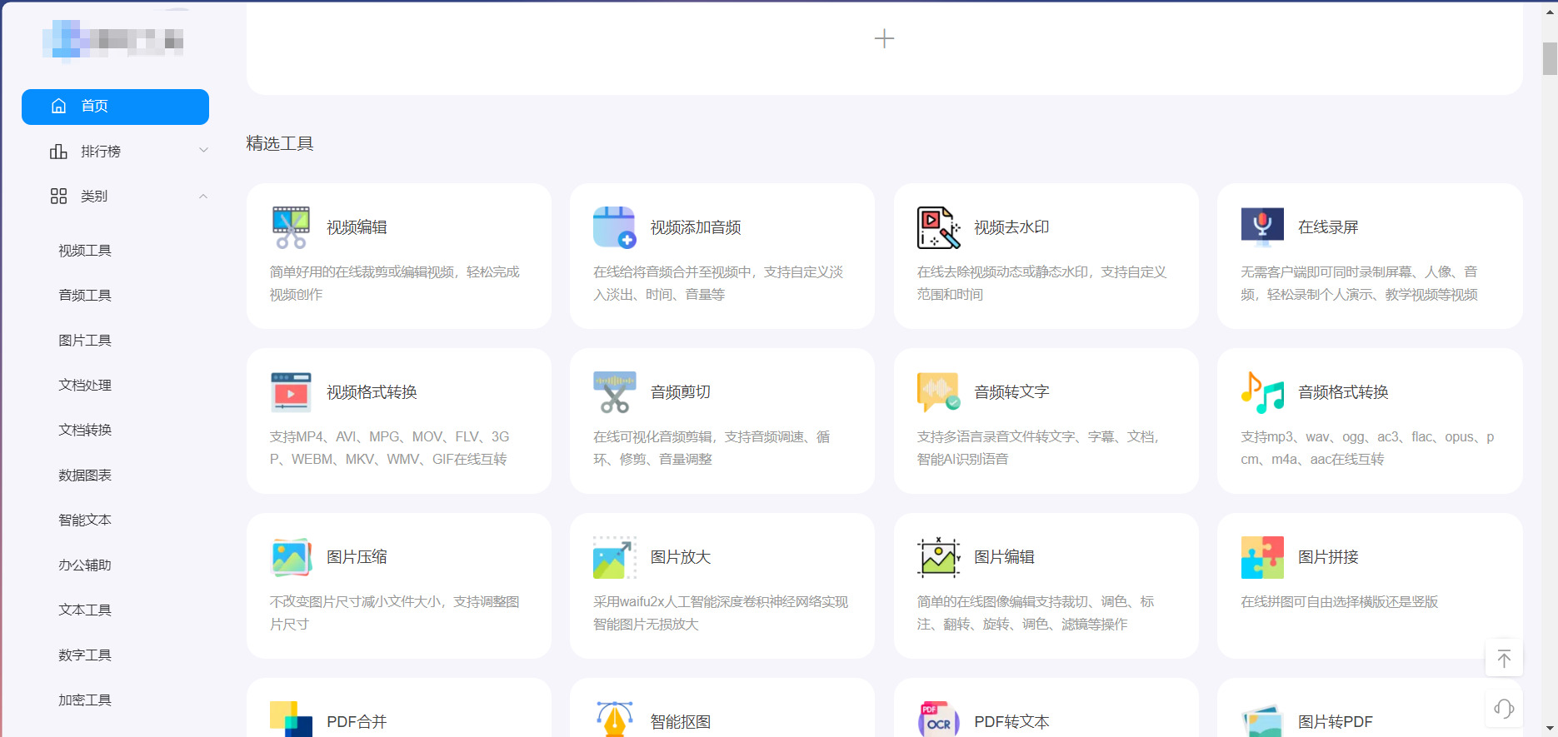
Task: Select the 图片编辑 crop icon
Action: click(938, 557)
